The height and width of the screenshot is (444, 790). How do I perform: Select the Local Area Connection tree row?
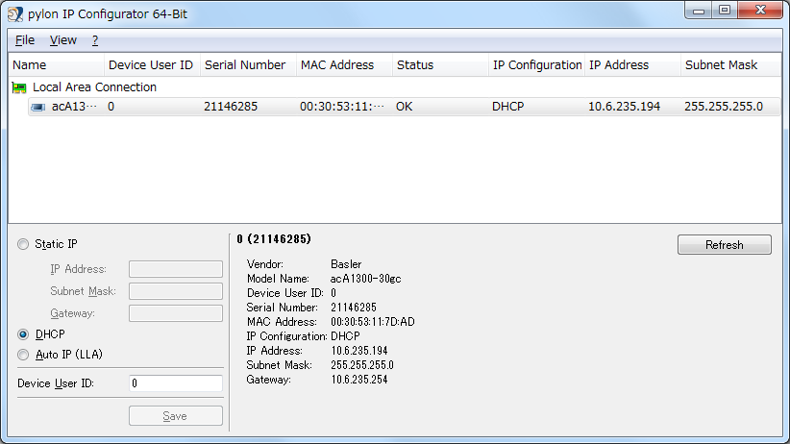tap(94, 87)
